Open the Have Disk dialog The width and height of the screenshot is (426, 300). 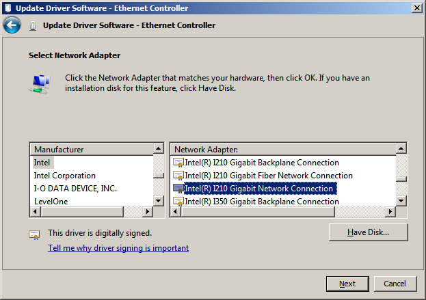[368, 232]
